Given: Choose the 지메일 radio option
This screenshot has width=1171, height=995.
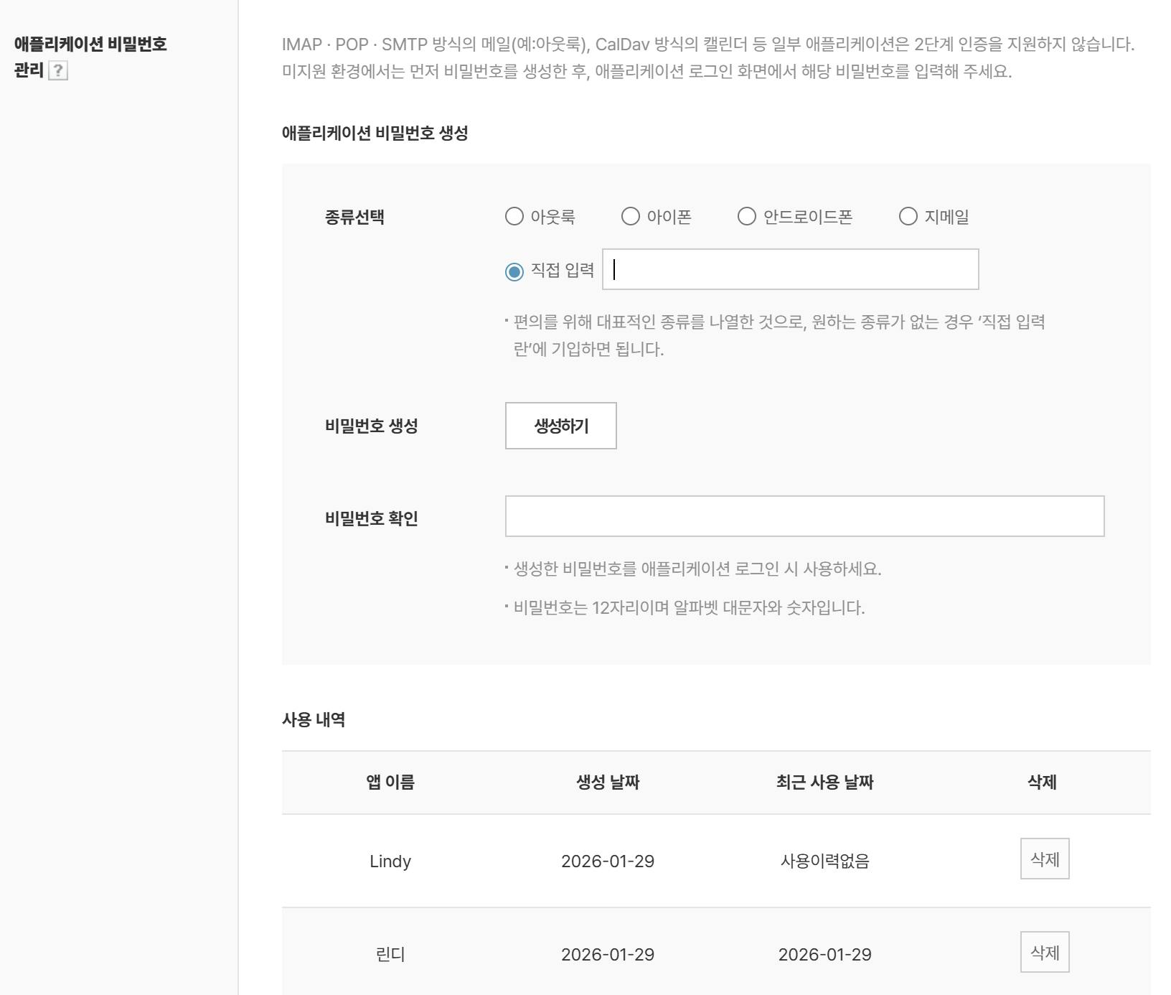Looking at the screenshot, I should point(908,216).
